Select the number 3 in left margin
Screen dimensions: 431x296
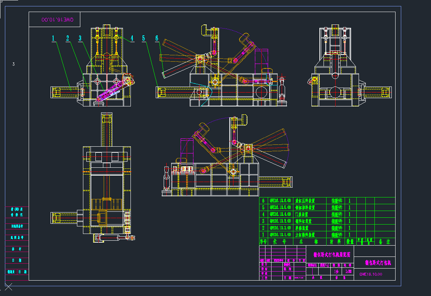pos(13,64)
